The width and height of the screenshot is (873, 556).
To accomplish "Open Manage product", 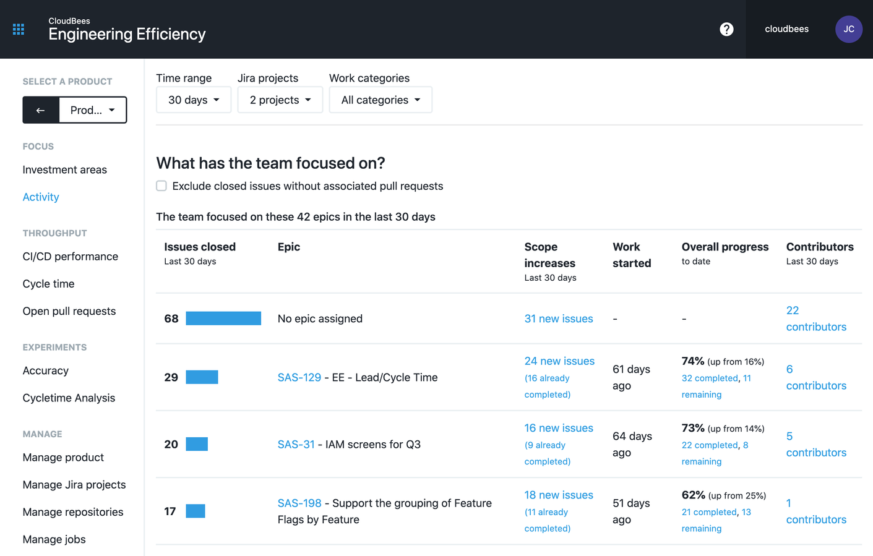I will click(63, 457).
